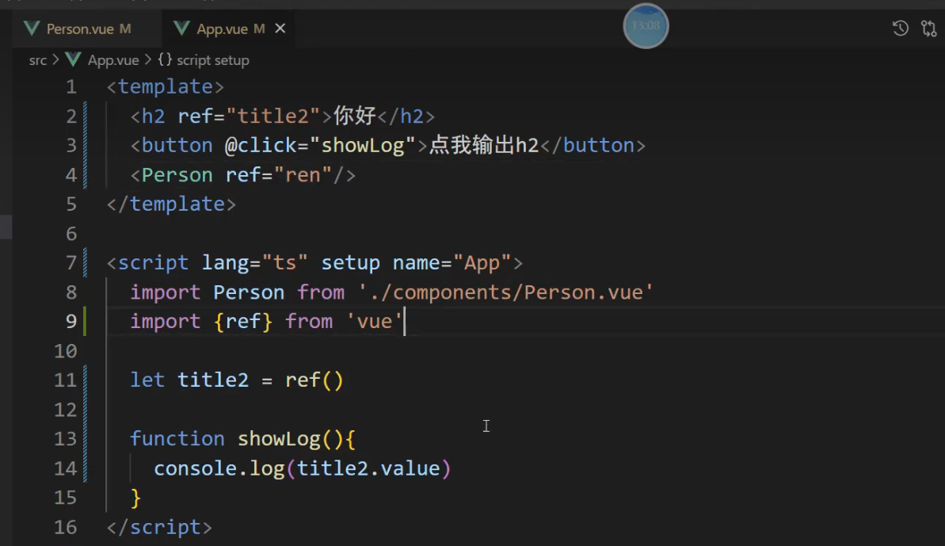Screen dimensions: 945x546
Task: Click the "ren" ref value
Action: click(303, 175)
